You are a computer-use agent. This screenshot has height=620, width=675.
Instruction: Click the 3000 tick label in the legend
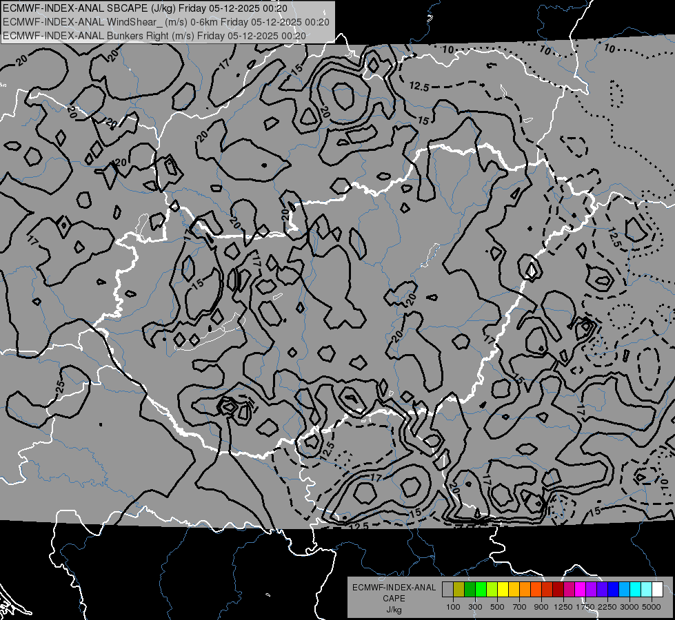pos(629,607)
